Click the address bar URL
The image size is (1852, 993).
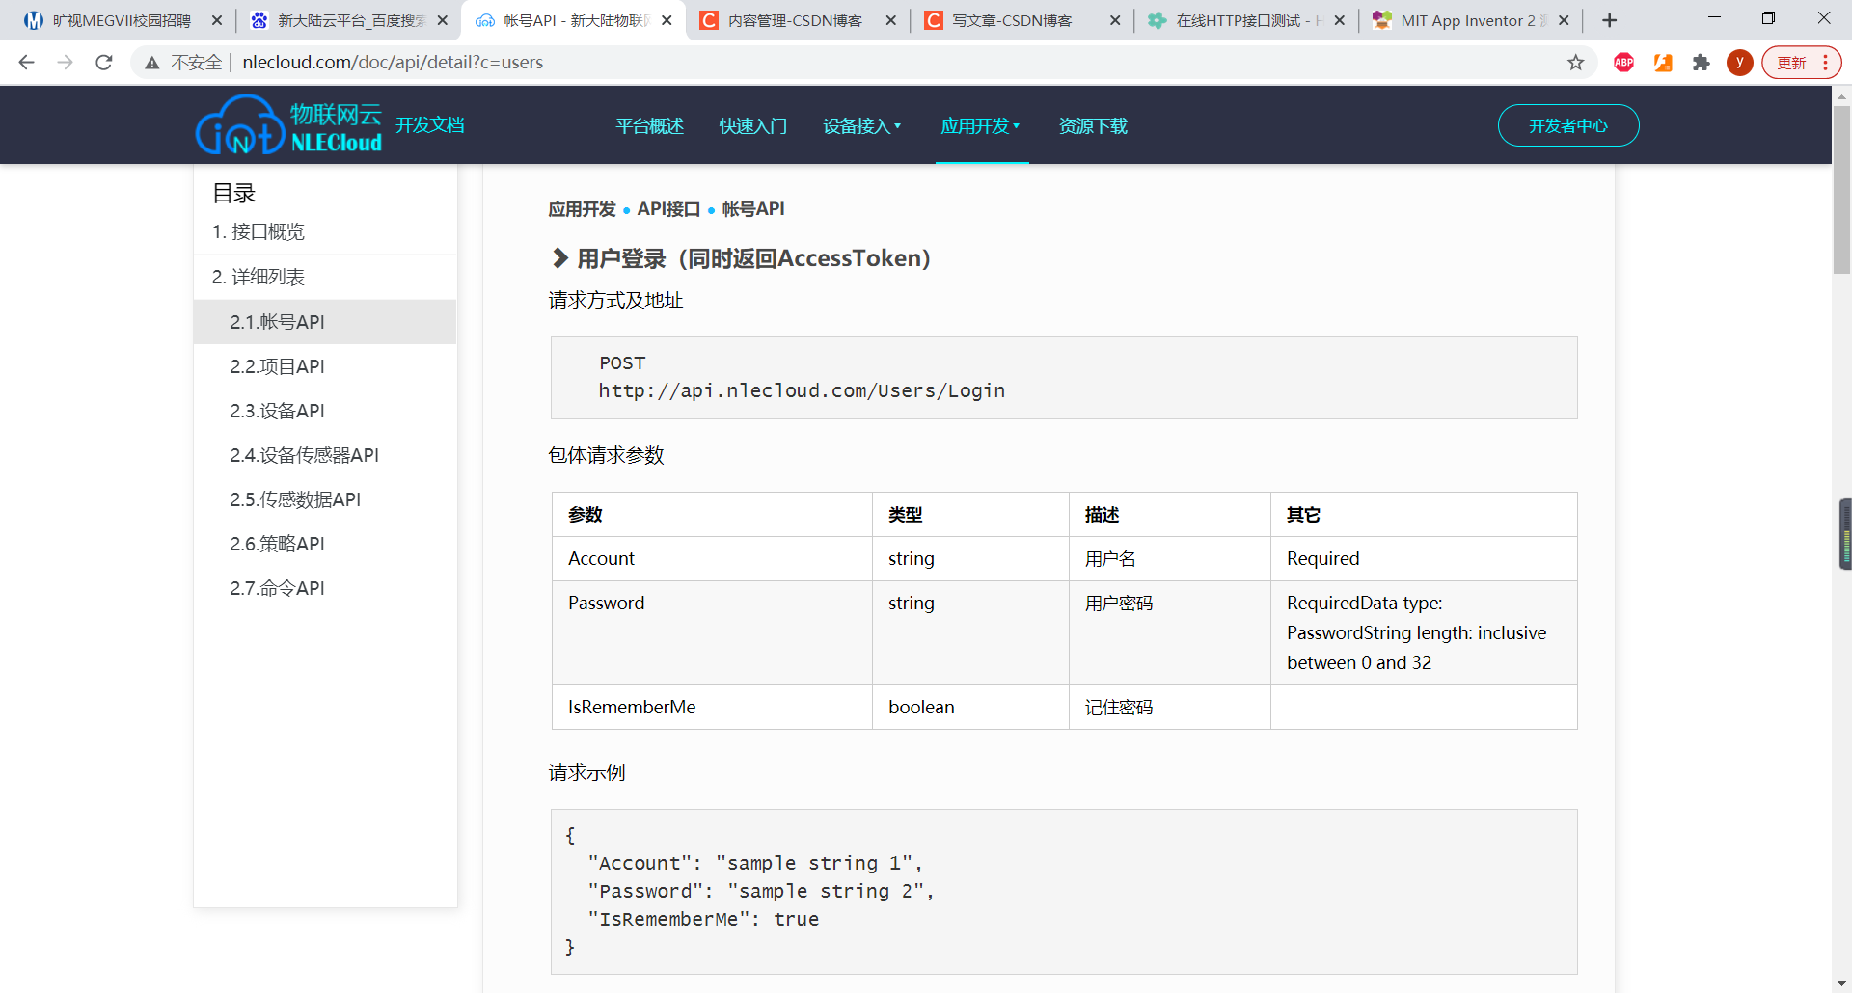[393, 63]
